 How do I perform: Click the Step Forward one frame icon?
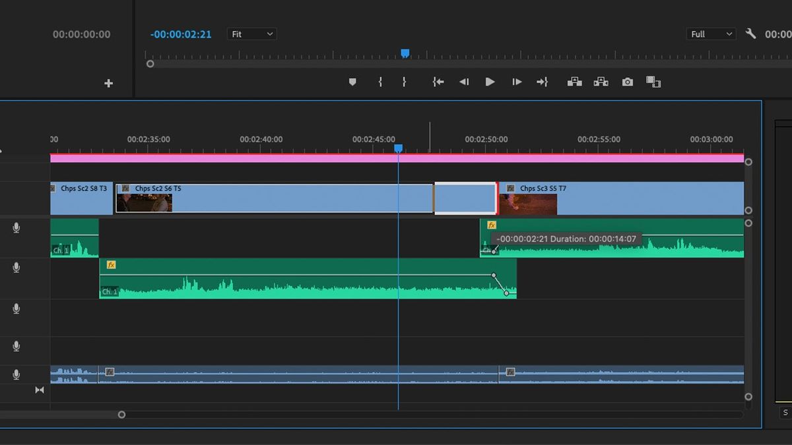(517, 82)
